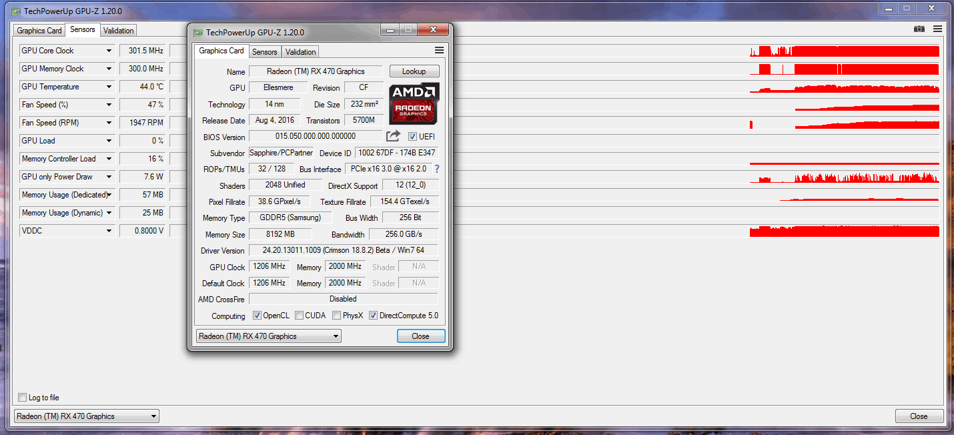Click the Ellesmere GPU field

pyautogui.click(x=279, y=87)
